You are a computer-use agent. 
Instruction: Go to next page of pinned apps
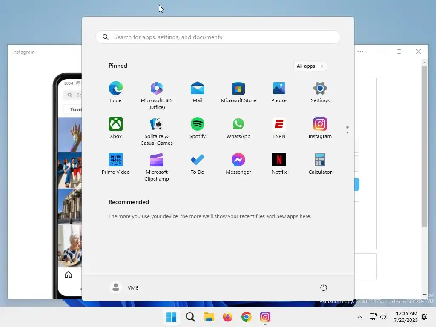[347, 132]
